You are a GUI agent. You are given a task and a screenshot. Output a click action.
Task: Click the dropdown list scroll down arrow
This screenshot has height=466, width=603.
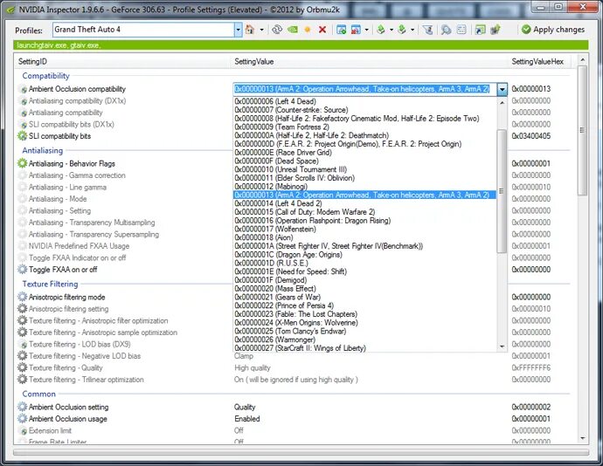[x=502, y=346]
